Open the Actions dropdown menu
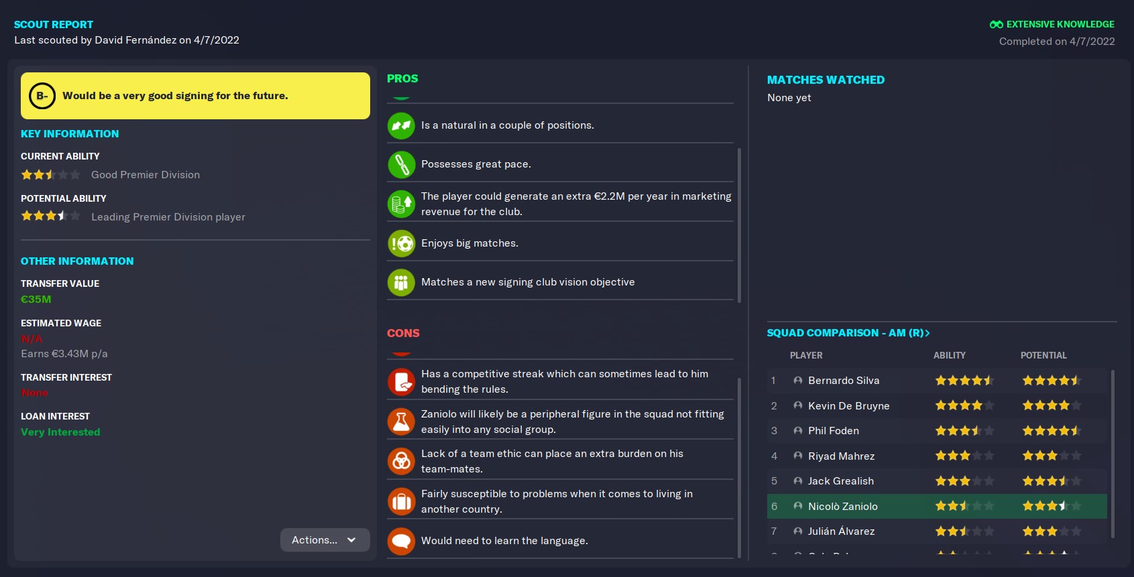 click(325, 540)
